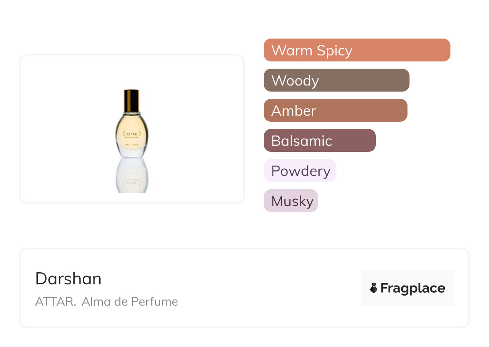Click the ATTAR. brand name text
Image resolution: width=489 pixels, height=347 pixels.
tap(55, 302)
